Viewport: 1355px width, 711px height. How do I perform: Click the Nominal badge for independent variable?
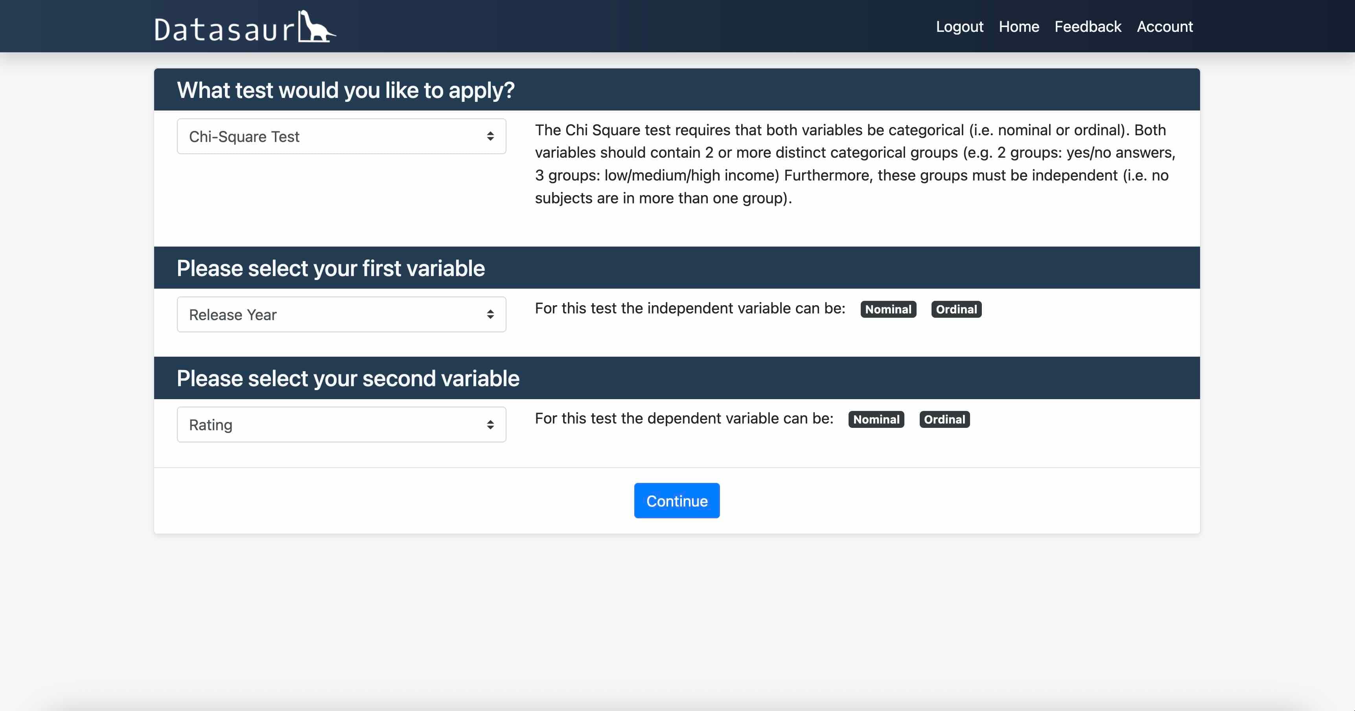click(x=888, y=309)
